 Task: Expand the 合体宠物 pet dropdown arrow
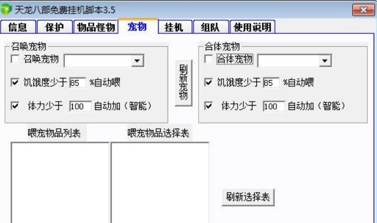(x=325, y=60)
